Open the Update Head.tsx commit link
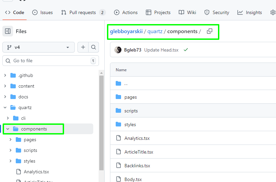Screen dimensions: 276x182 [161, 50]
